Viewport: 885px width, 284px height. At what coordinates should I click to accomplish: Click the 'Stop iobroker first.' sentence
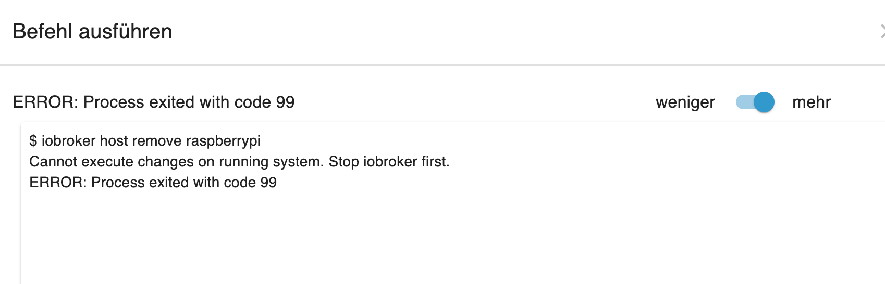click(x=389, y=162)
